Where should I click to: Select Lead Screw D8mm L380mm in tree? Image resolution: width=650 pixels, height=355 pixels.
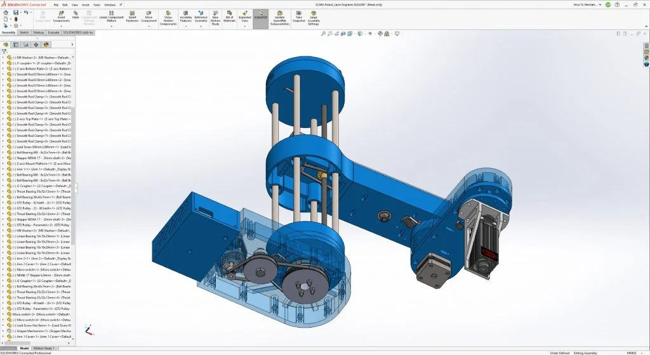(43, 146)
